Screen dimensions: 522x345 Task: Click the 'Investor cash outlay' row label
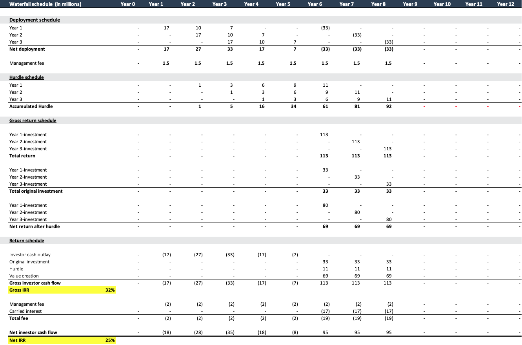[30, 255]
